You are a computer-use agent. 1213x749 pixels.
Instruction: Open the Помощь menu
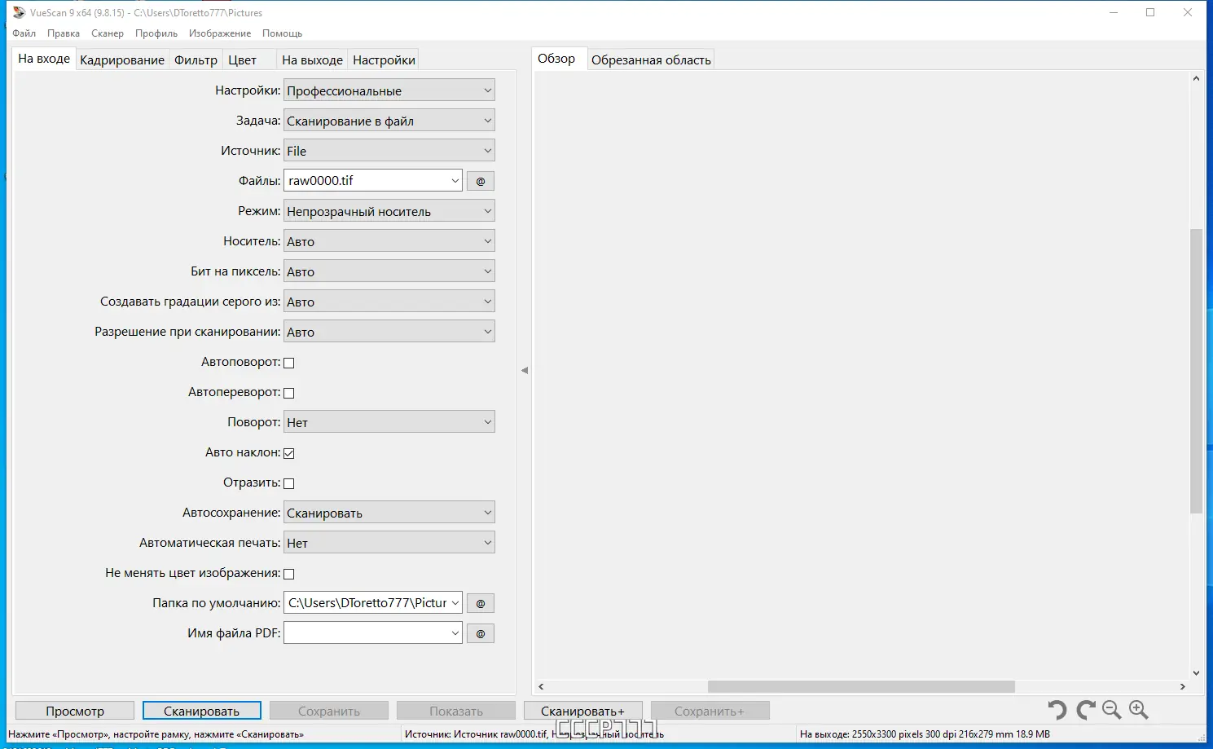coord(283,33)
